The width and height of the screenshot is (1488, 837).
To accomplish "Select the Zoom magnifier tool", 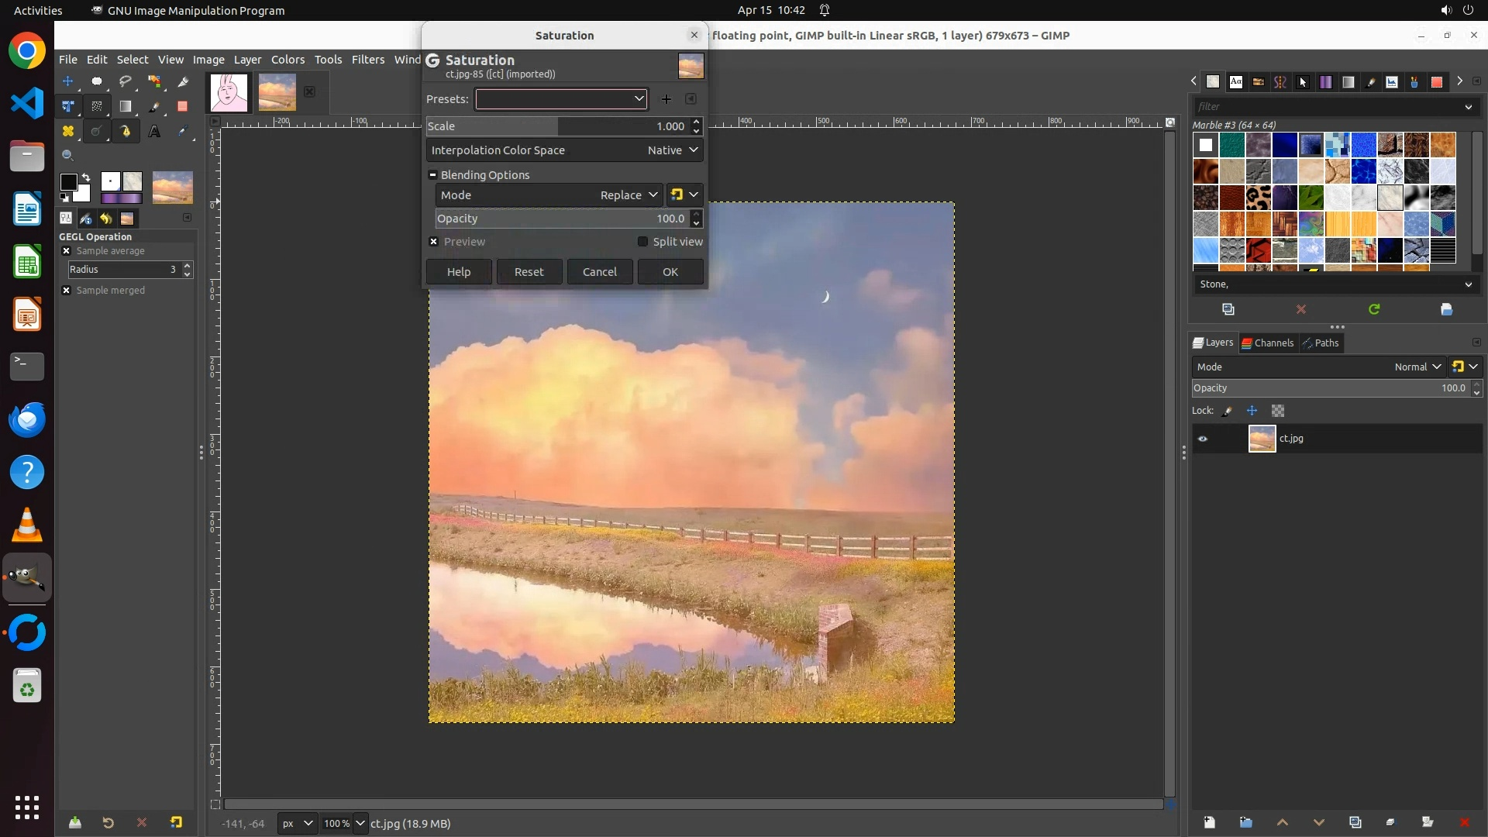I will [x=68, y=156].
